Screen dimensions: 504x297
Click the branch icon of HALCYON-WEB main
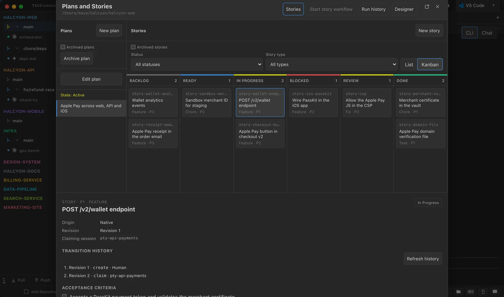click(x=8, y=27)
